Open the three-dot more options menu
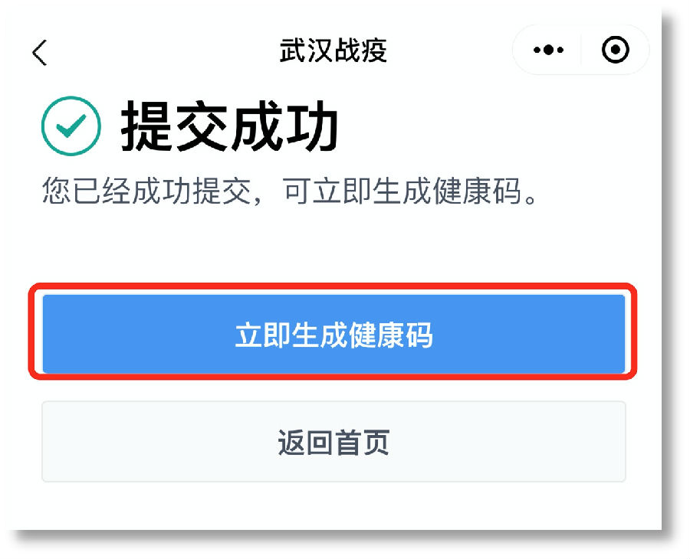 click(549, 51)
